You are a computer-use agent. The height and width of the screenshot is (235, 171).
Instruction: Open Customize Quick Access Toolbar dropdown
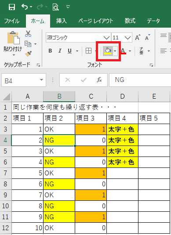[68, 7]
